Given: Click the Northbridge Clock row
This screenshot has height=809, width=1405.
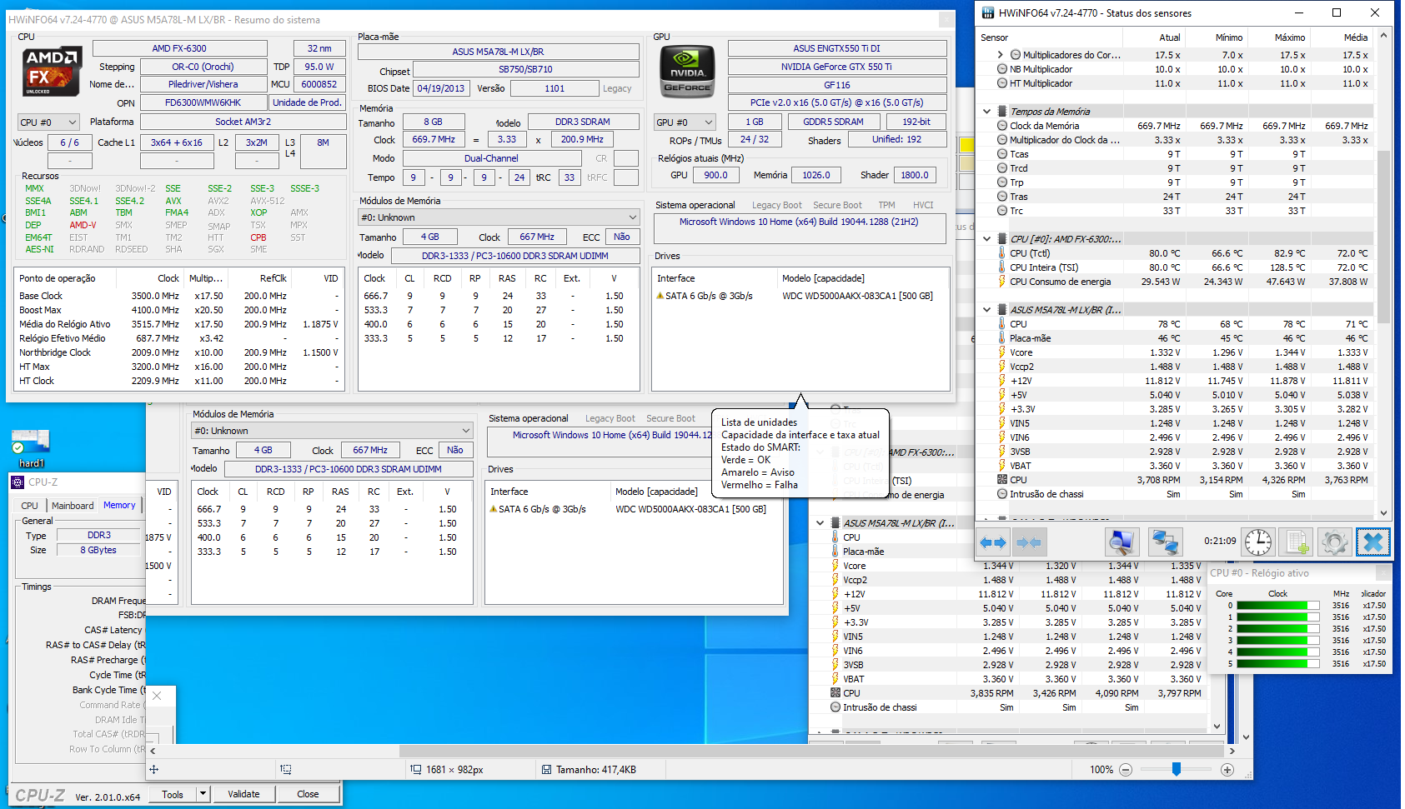Looking at the screenshot, I should tap(179, 352).
